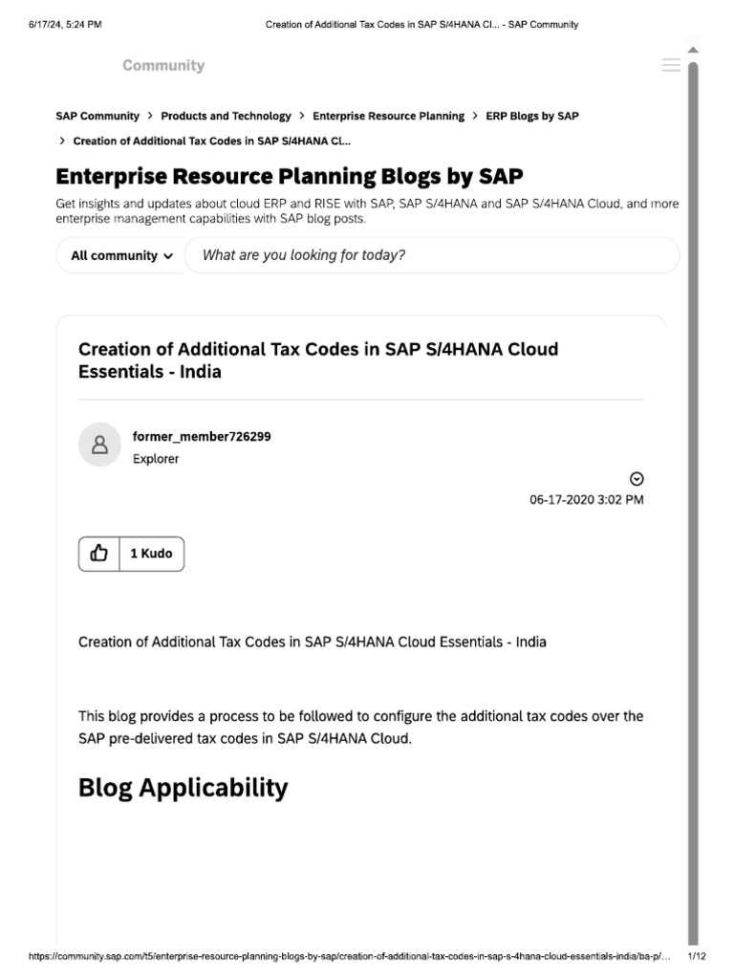Click the scrollbar up arrow

coord(693,50)
